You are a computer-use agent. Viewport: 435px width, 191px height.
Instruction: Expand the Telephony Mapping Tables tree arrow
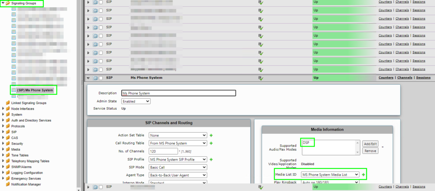tap(3, 161)
